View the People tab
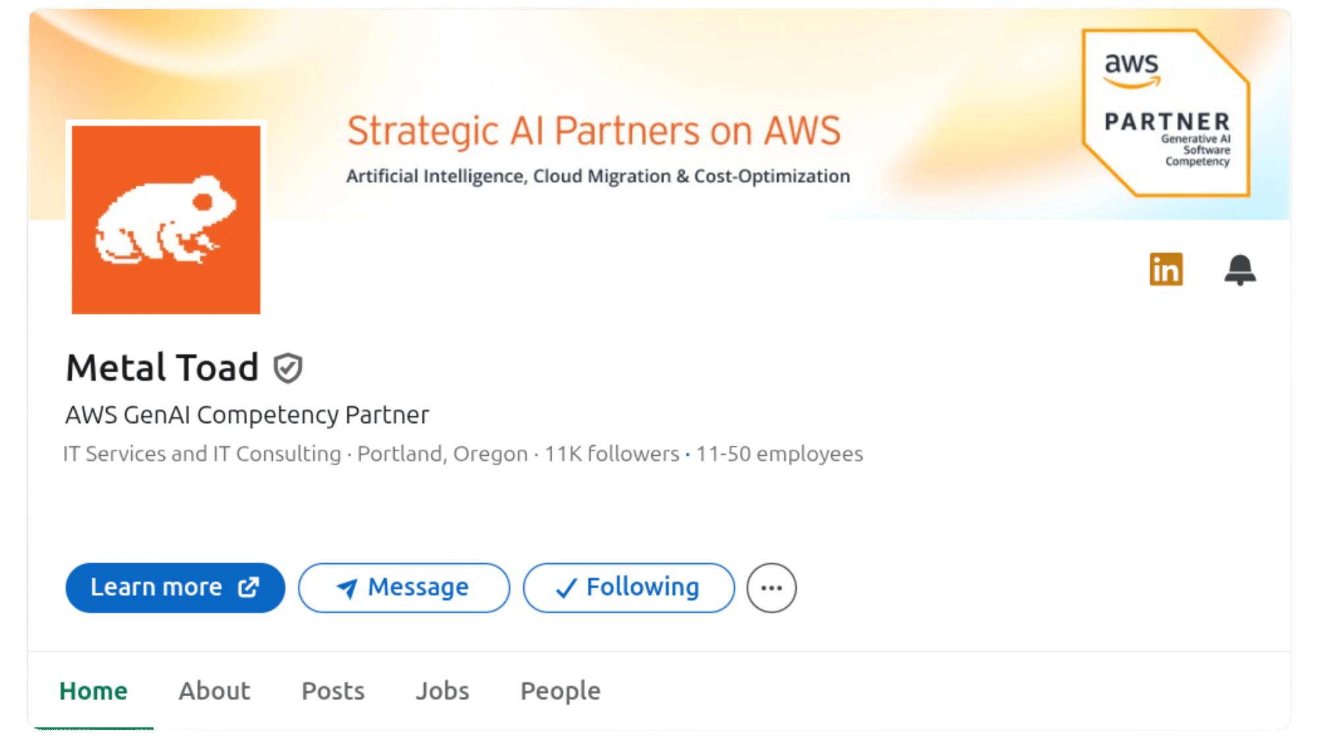 (x=560, y=691)
